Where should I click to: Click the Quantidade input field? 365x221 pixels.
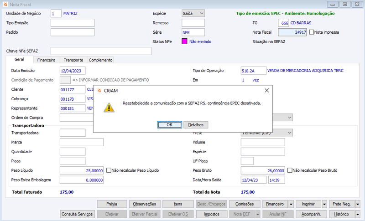tap(73, 152)
